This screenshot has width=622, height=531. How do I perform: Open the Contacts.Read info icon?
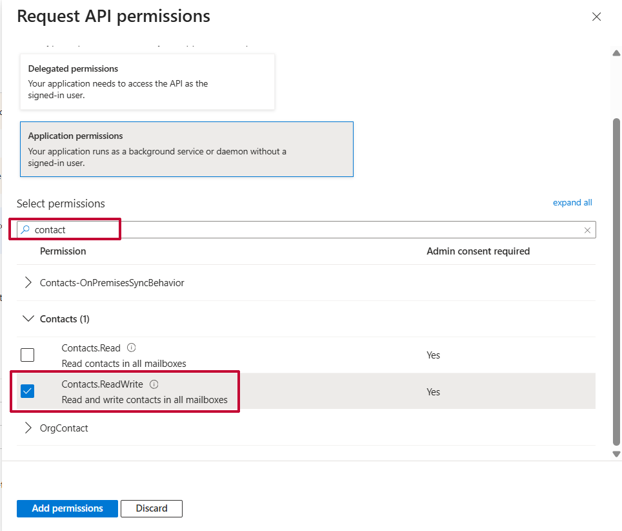[x=132, y=348]
